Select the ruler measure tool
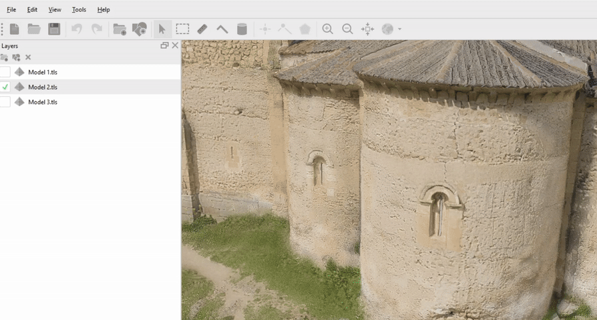 [202, 29]
